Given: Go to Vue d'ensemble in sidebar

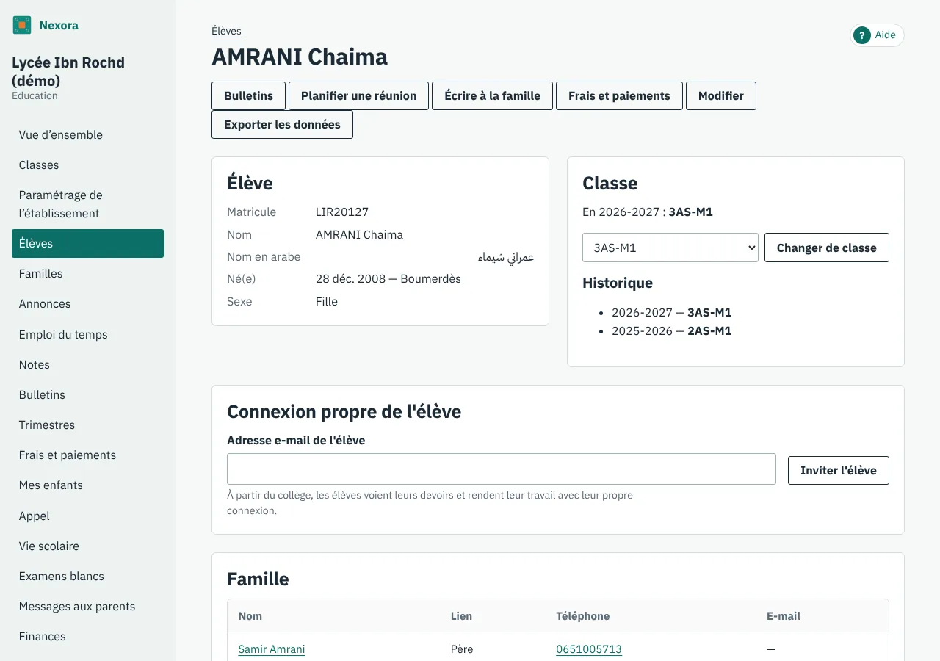Looking at the screenshot, I should (87, 135).
